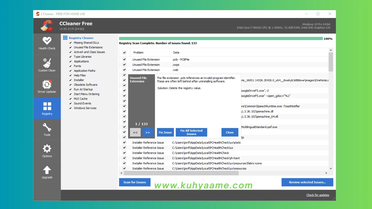This screenshot has height=209, width=372.
Task: Click Fix All Selected Issues
Action: [191, 132]
